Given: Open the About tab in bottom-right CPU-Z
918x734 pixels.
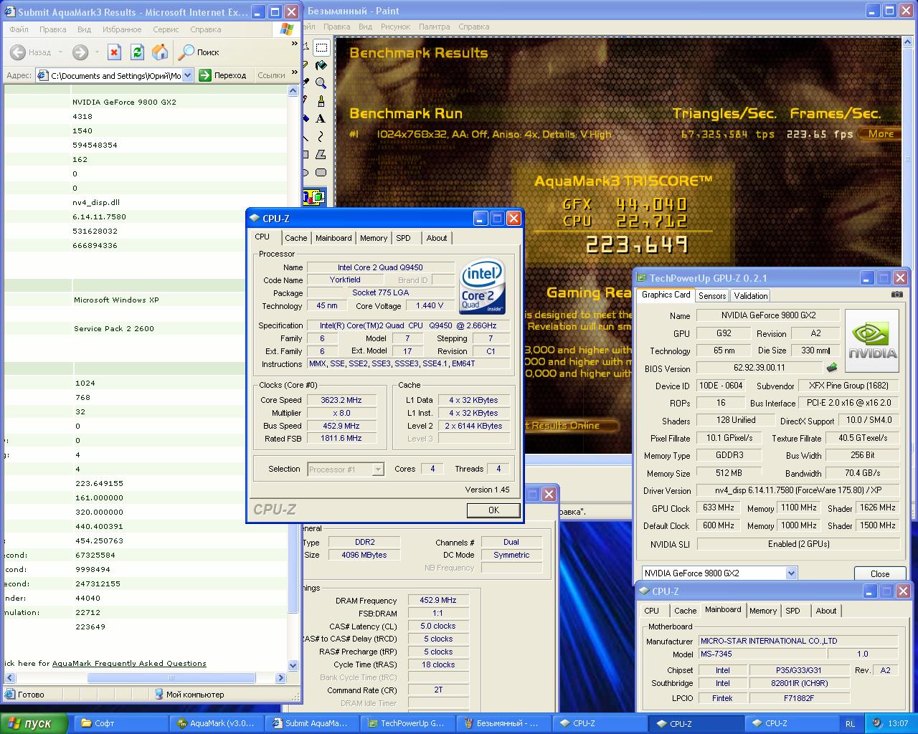Looking at the screenshot, I should [825, 611].
